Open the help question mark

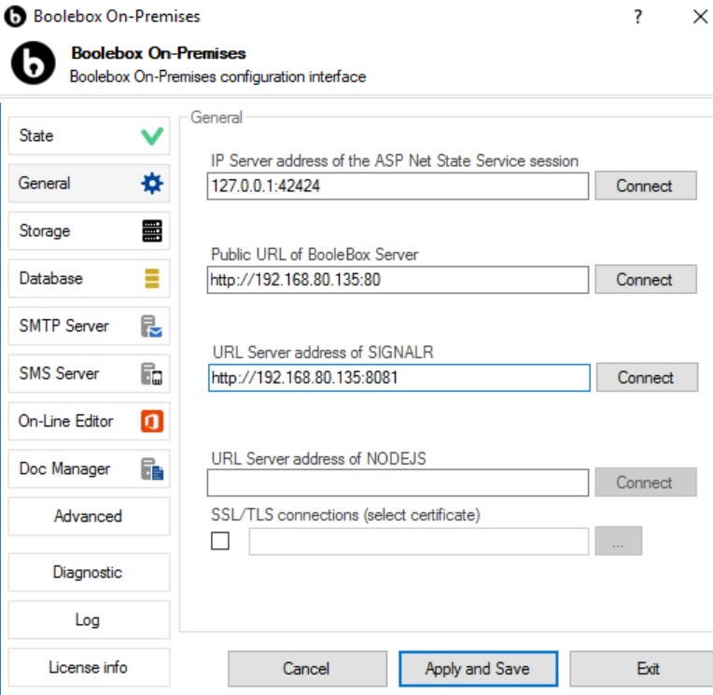point(638,17)
